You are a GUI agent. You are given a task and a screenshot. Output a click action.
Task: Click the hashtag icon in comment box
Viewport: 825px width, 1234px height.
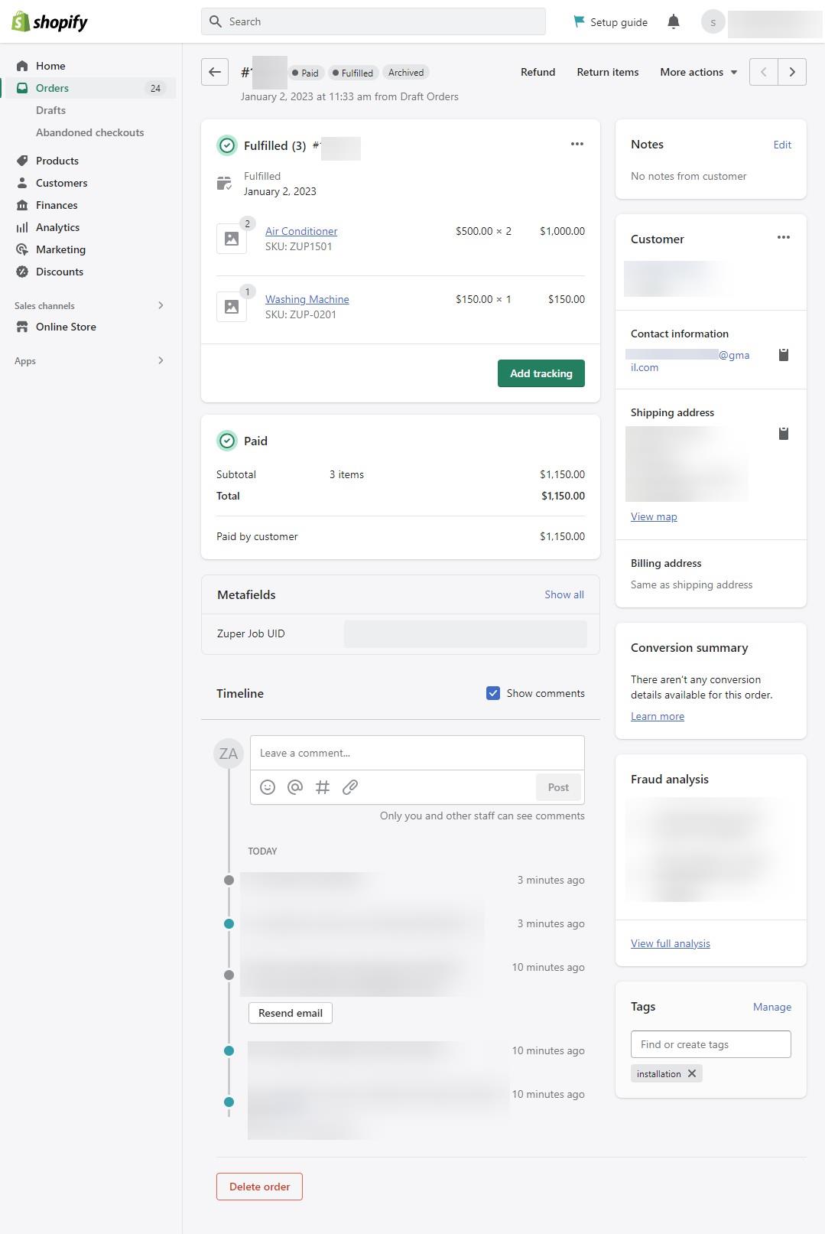323,787
